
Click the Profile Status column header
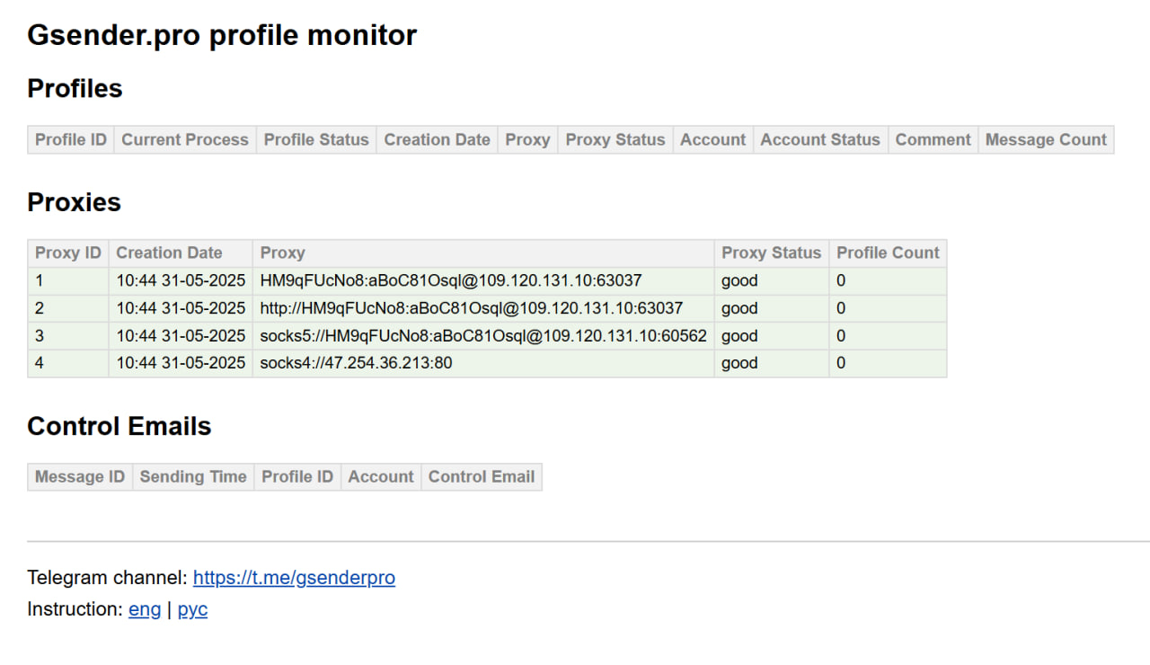[316, 139]
